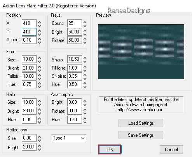Click the Rays Sharp input field
This screenshot has height=157, width=192.
(75, 59)
